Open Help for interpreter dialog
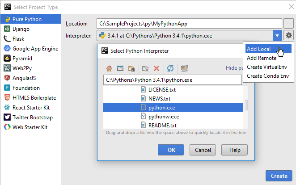 click(234, 150)
